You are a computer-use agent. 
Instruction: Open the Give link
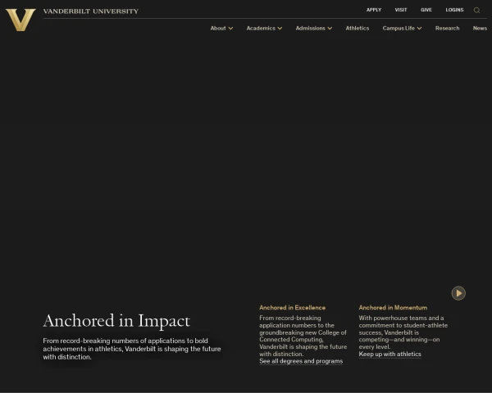pos(426,10)
